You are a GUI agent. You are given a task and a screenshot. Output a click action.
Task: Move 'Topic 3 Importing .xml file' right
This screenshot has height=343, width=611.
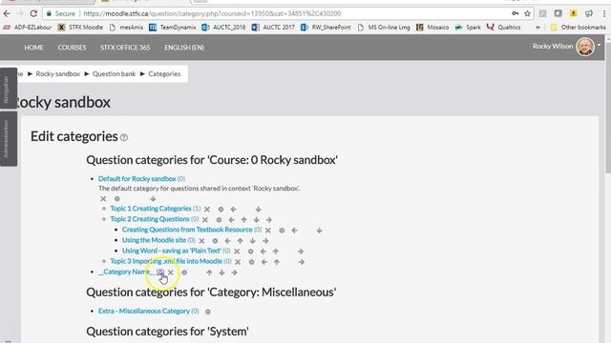pyautogui.click(x=302, y=262)
